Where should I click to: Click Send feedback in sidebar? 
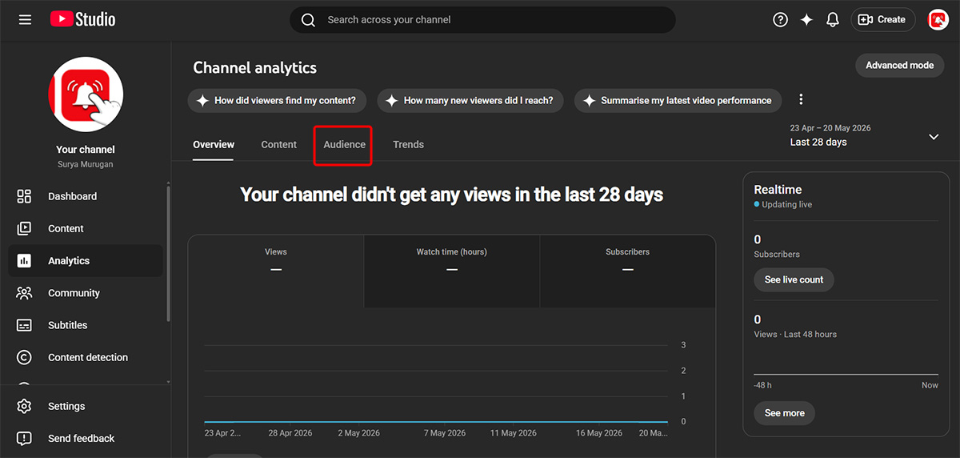pyautogui.click(x=86, y=438)
